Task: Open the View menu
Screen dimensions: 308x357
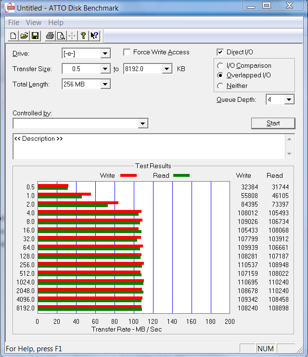Action: pos(34,23)
